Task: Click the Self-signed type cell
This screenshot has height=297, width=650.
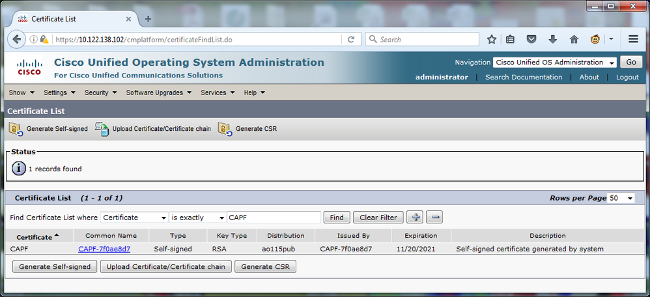Action: [x=173, y=249]
